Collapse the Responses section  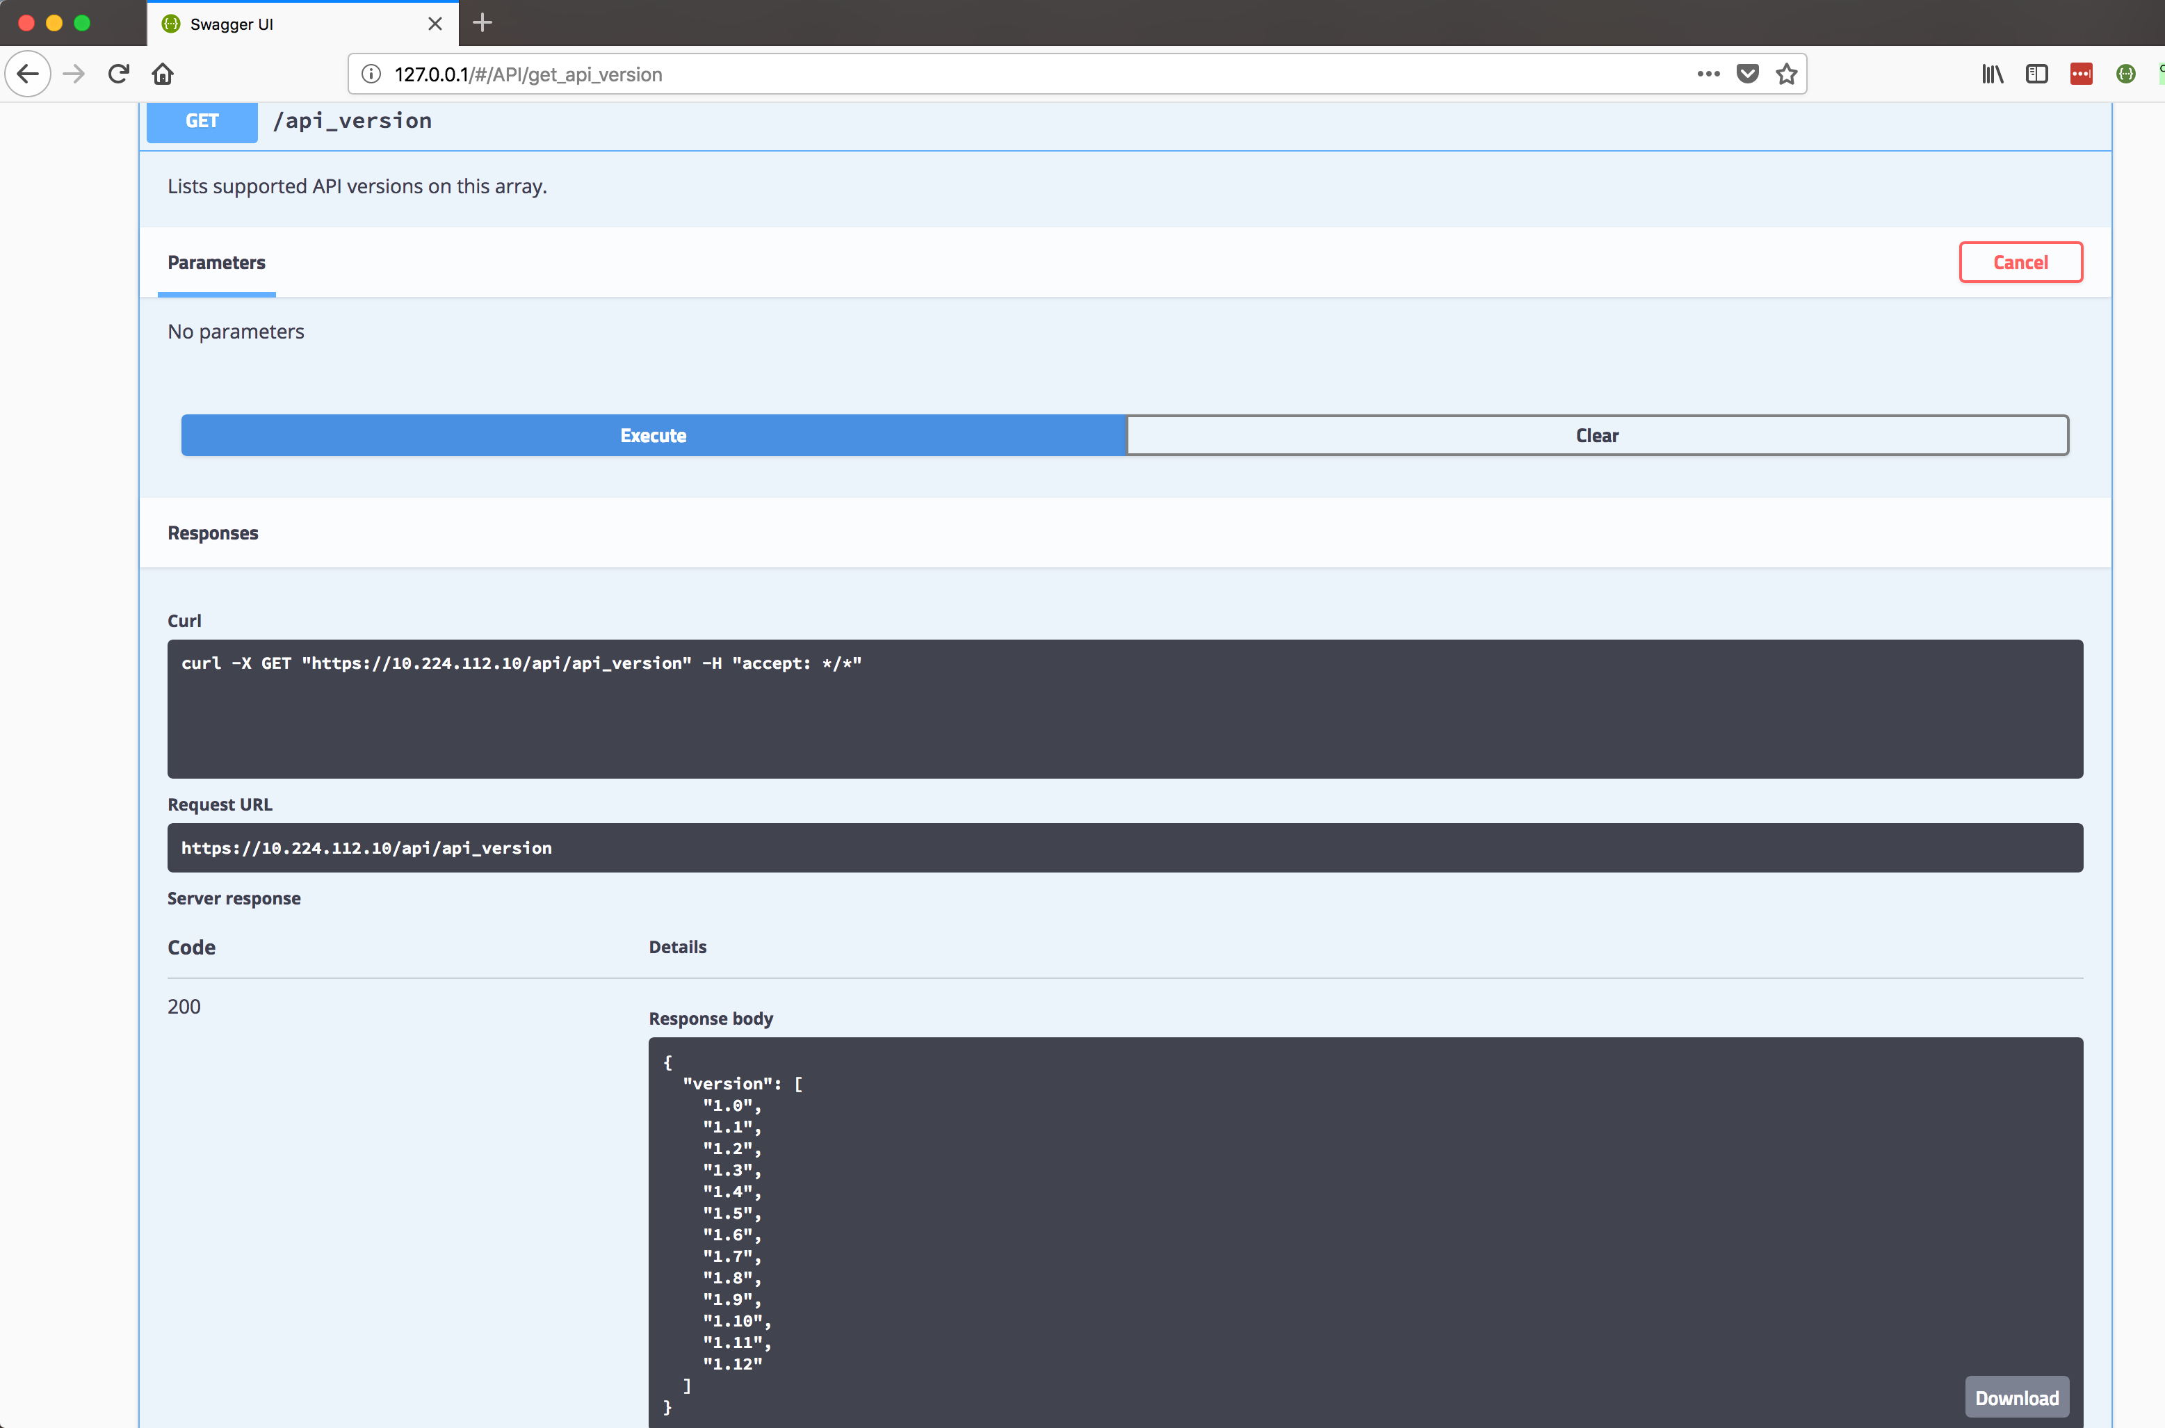[213, 533]
